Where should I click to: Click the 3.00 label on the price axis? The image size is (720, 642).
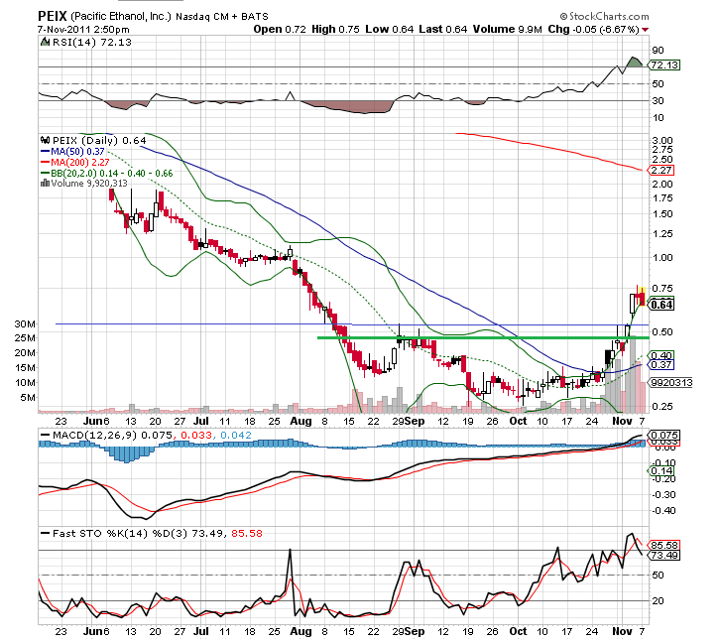(662, 141)
